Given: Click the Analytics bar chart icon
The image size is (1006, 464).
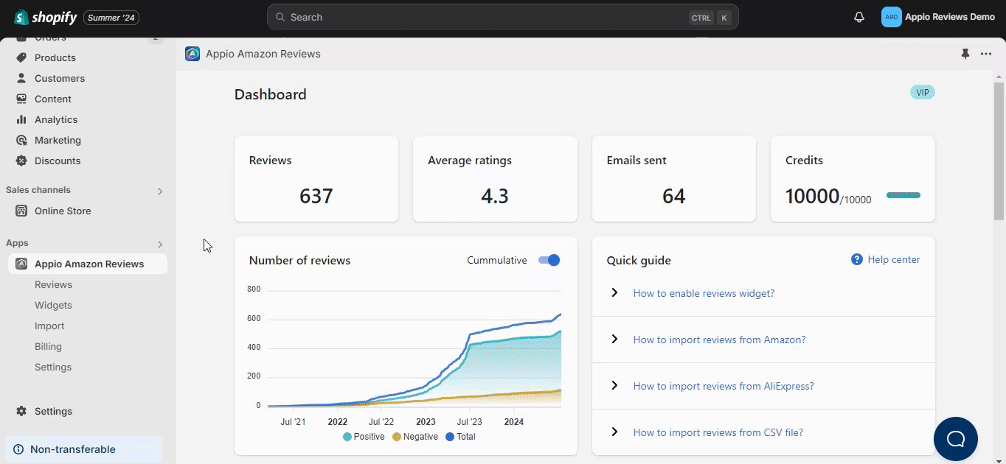Looking at the screenshot, I should tap(21, 119).
